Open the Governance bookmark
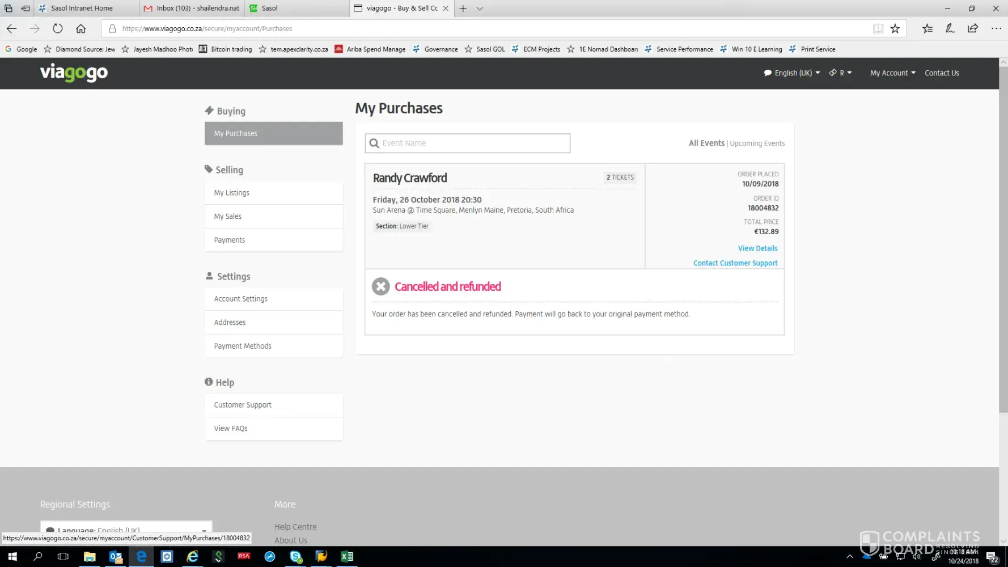 coord(435,49)
